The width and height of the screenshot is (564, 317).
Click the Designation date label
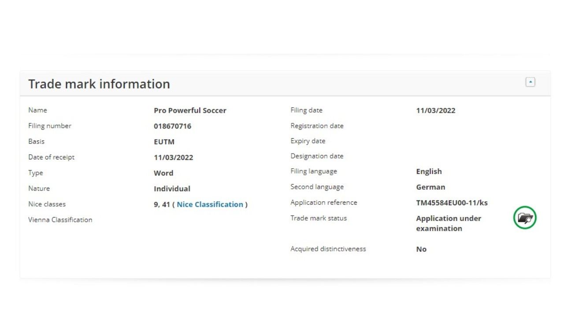(317, 156)
